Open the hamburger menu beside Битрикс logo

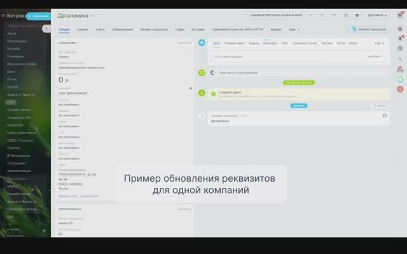click(x=3, y=16)
